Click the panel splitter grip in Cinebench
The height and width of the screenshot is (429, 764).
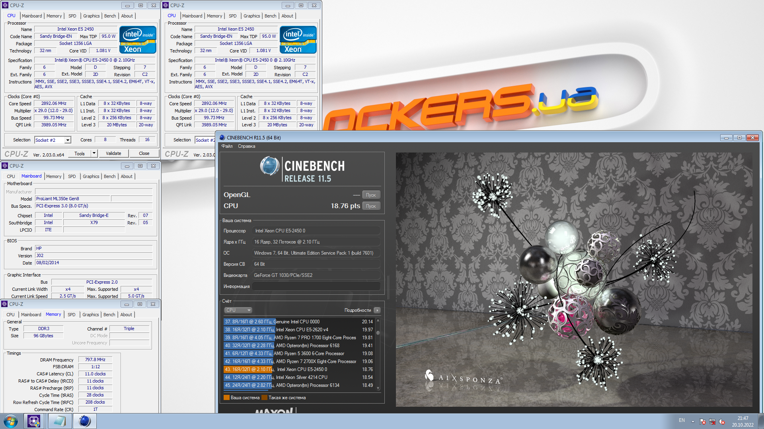388,287
